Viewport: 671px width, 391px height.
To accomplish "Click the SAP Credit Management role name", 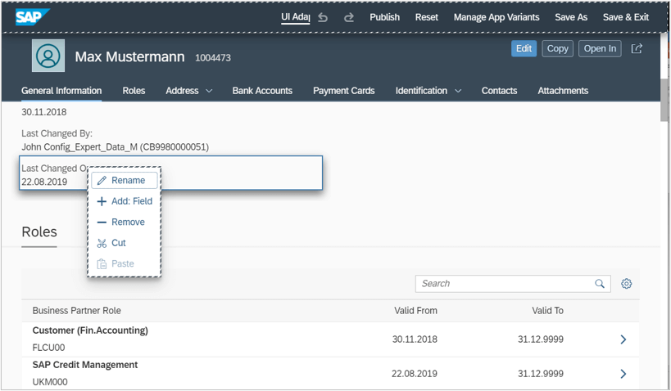I will [85, 365].
